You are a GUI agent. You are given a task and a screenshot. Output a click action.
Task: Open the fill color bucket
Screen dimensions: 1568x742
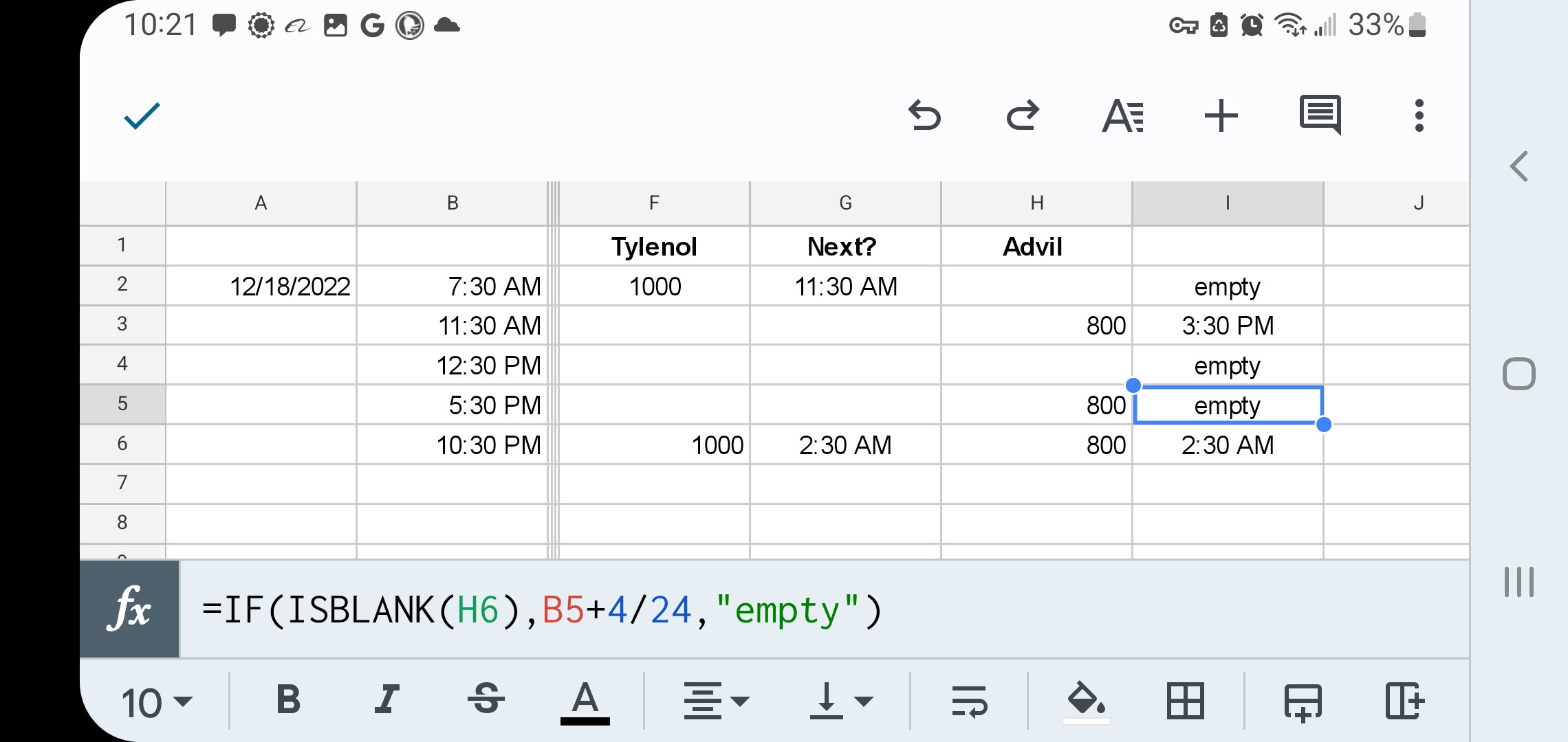(x=1087, y=701)
